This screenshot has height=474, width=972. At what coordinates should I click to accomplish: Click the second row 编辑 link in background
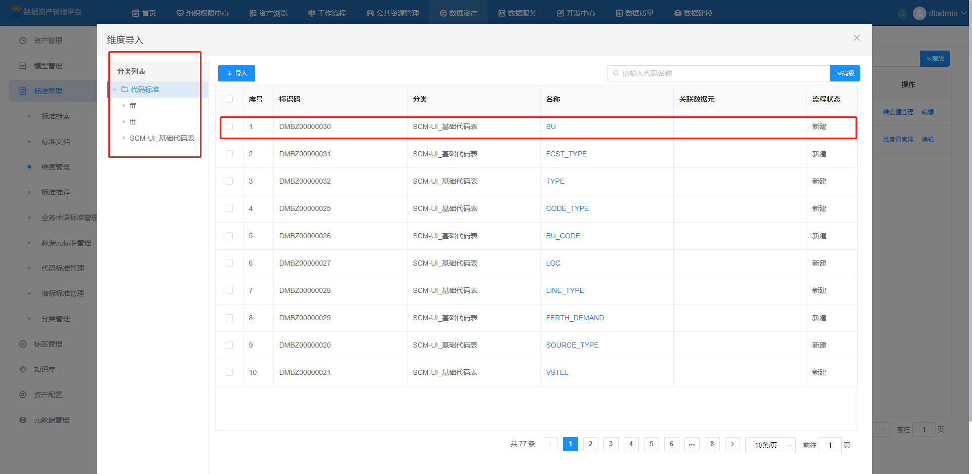click(927, 140)
